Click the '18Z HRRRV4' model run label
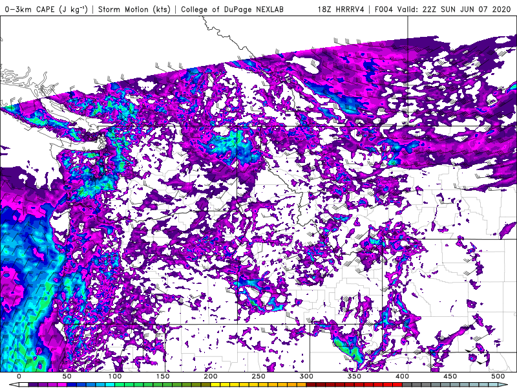 [341, 9]
